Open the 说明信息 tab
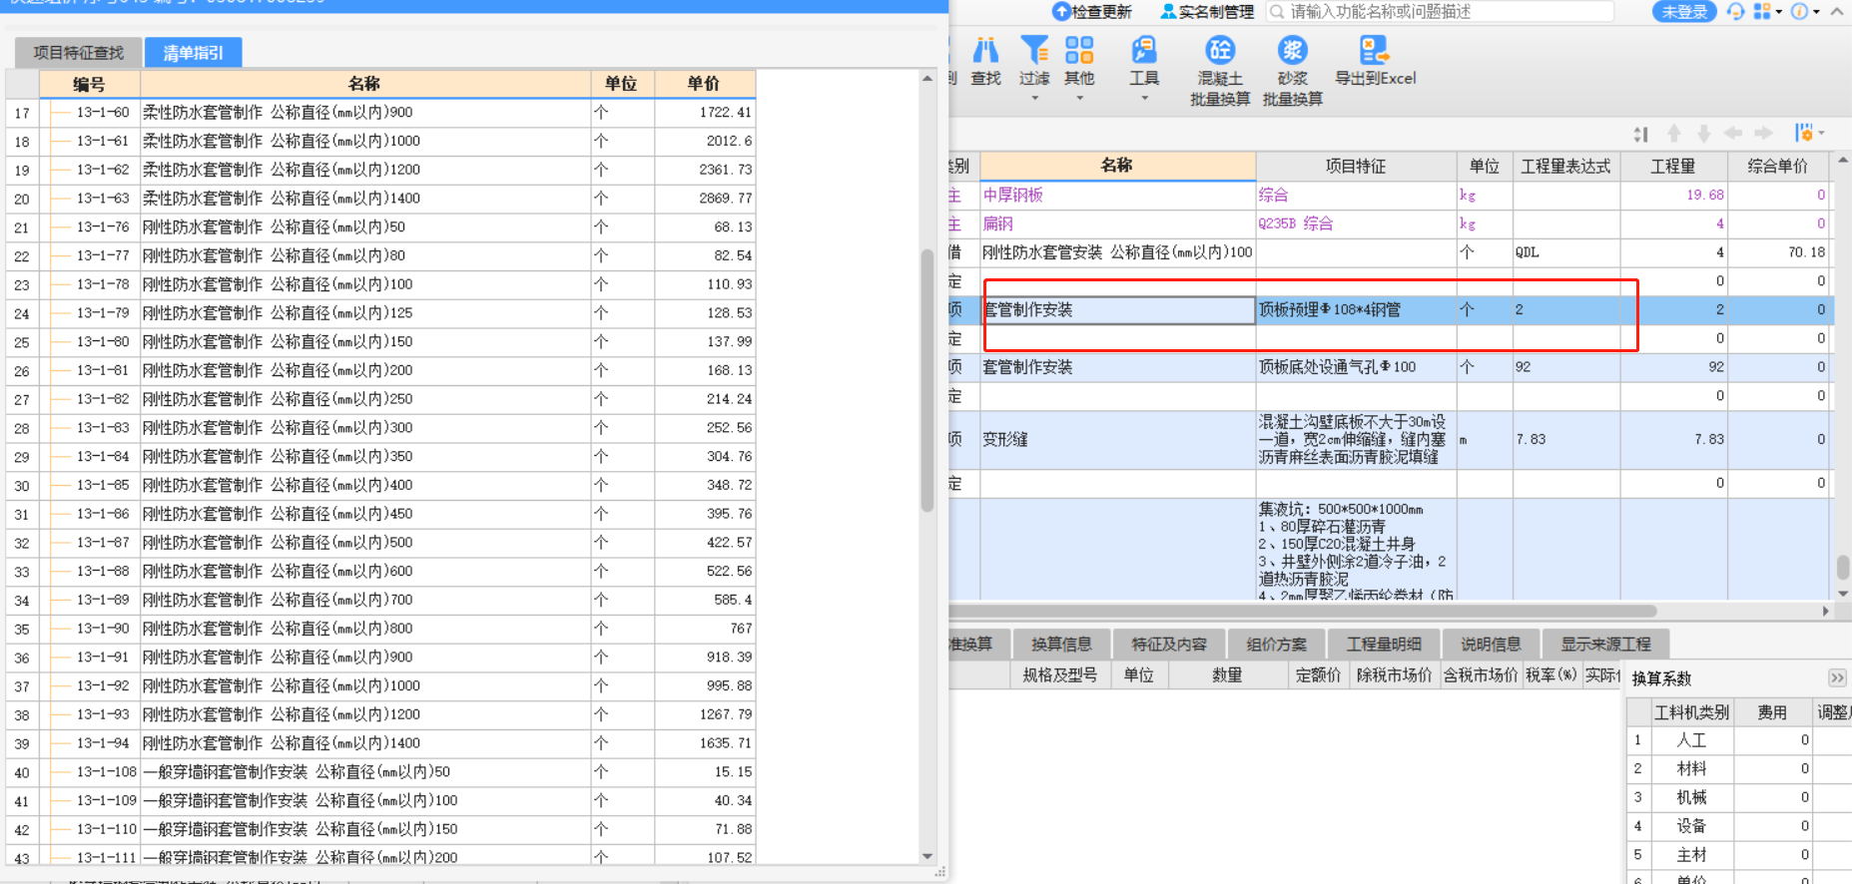This screenshot has width=1852, height=884. [1491, 645]
